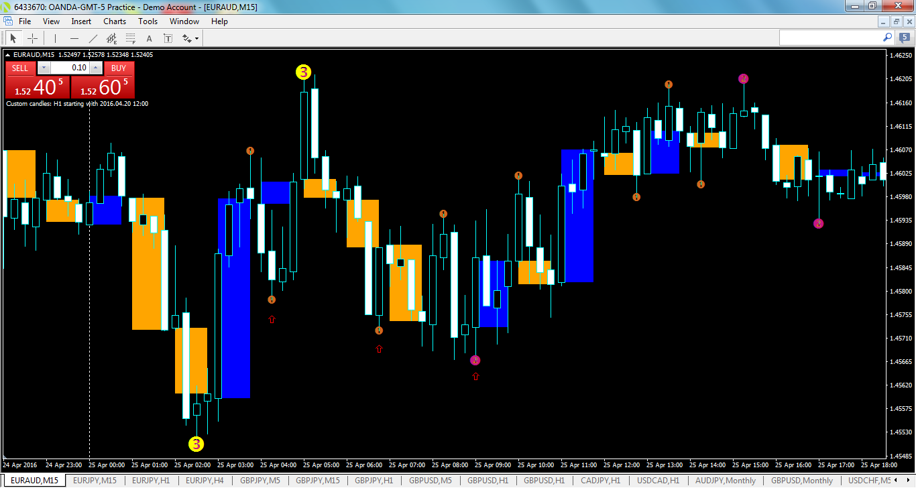The height and width of the screenshot is (488, 916).
Task: Increase lot size with the up stepper
Action: tap(95, 67)
